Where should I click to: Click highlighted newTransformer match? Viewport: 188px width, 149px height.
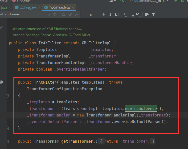[x=141, y=108]
